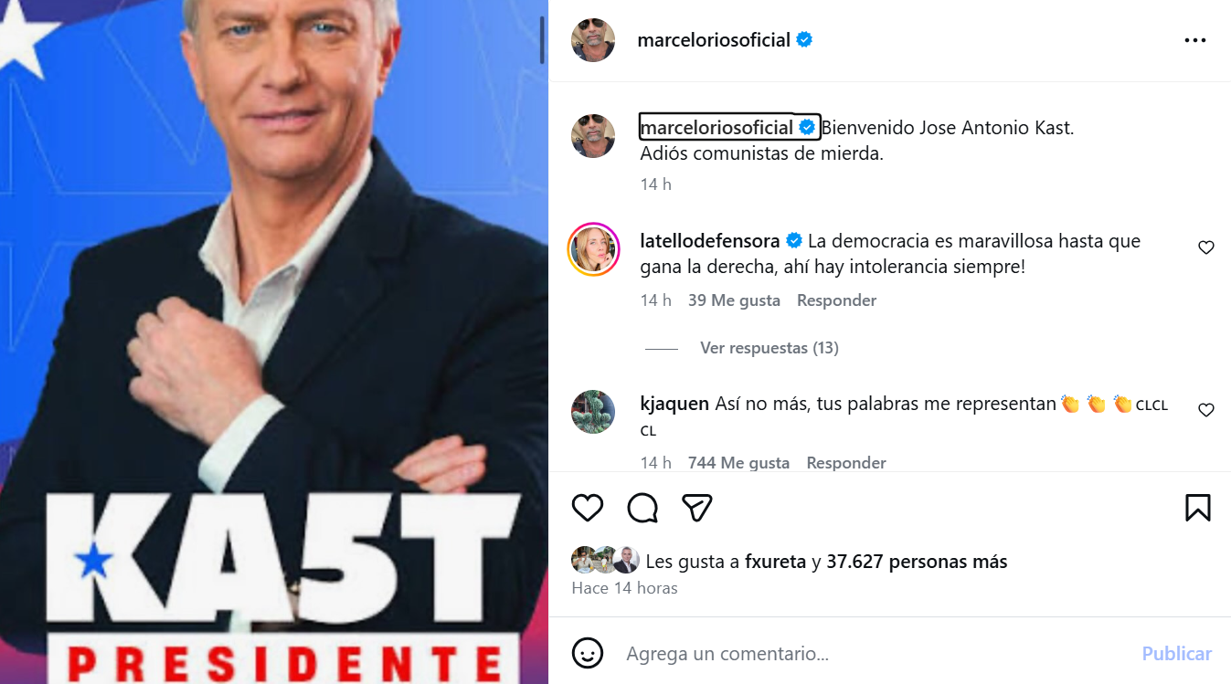
Task: Open fxureta's profile from the likes line
Action: tap(776, 562)
